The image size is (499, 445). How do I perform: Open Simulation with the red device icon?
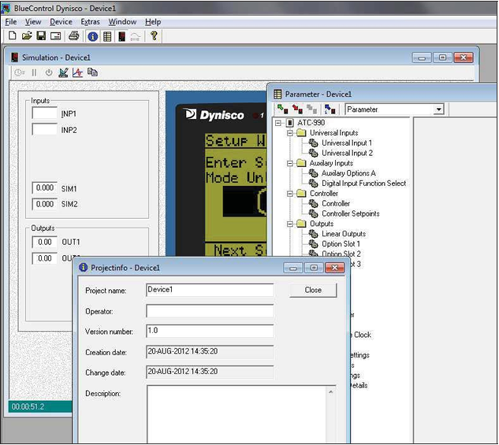click(x=122, y=36)
